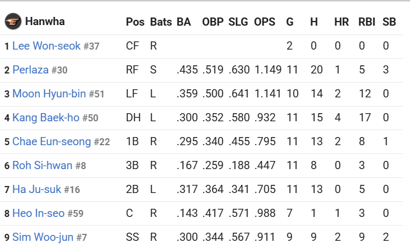Click the SB column header
Screen dimensions: 410x249
pyautogui.click(x=389, y=22)
